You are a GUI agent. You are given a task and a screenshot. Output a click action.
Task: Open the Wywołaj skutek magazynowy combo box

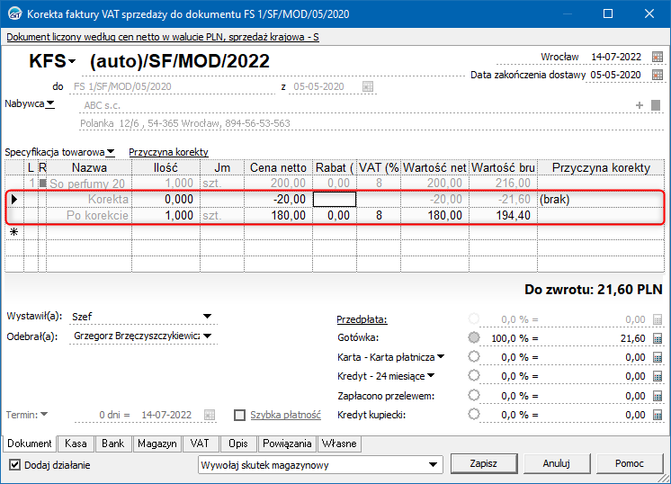320,465
